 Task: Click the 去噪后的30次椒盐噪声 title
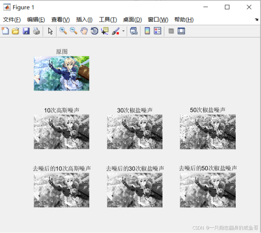[135, 169]
